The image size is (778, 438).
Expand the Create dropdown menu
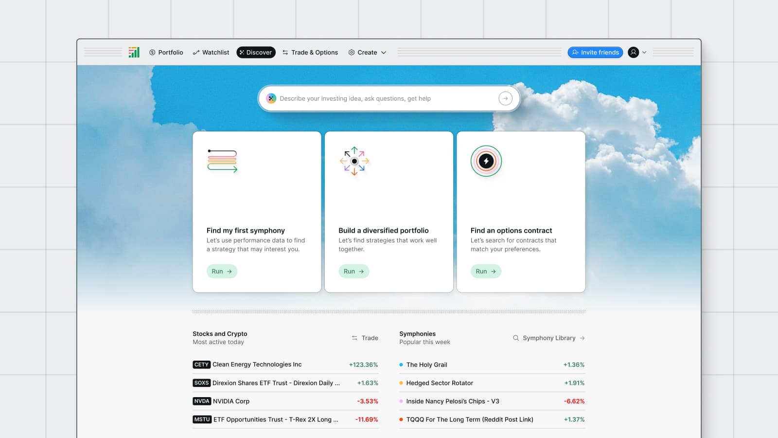click(368, 53)
